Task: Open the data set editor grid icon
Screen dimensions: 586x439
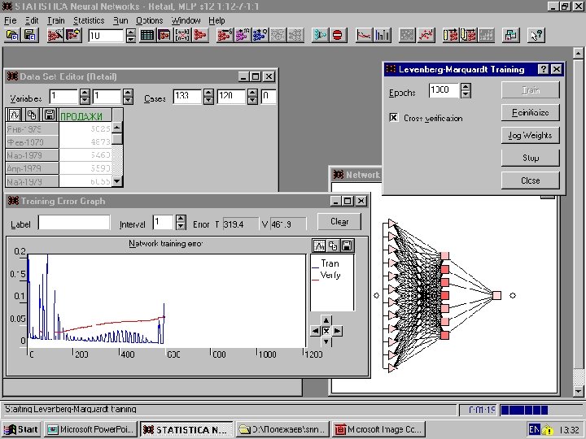Action: coord(146,36)
